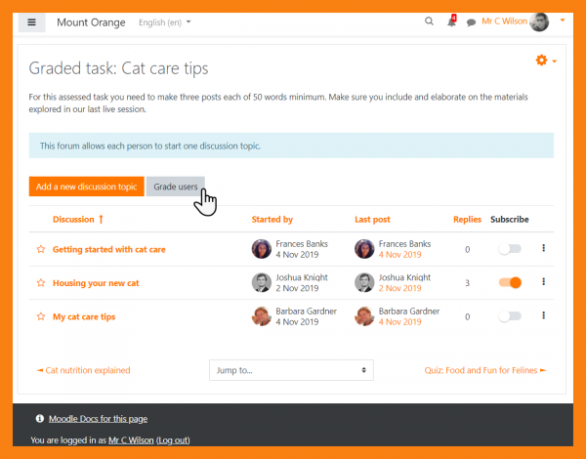The image size is (586, 459).
Task: Disable subscription for 'Housing your new cat'
Action: (509, 283)
